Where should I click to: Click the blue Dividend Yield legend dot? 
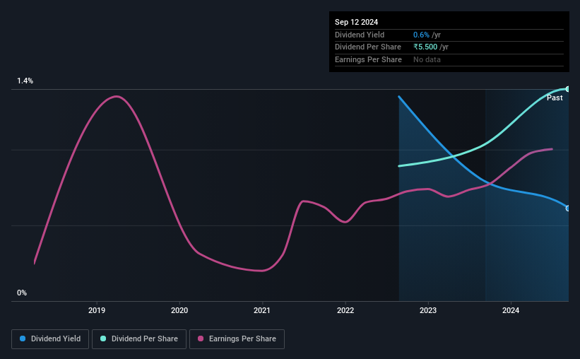pyautogui.click(x=23, y=339)
